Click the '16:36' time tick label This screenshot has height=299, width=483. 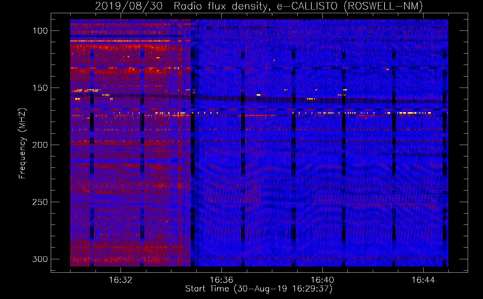[221, 280]
